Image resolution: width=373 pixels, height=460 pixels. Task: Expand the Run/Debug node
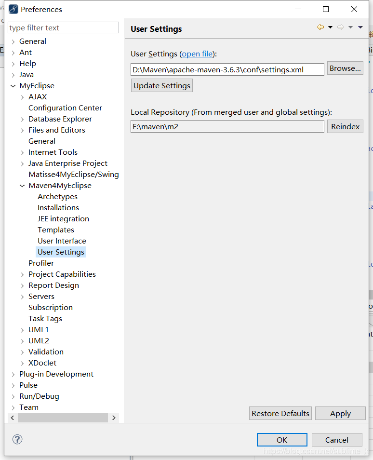13,397
